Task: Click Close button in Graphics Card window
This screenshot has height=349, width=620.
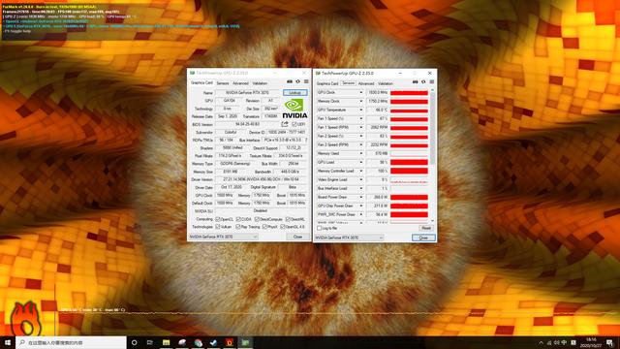Action: click(x=297, y=237)
